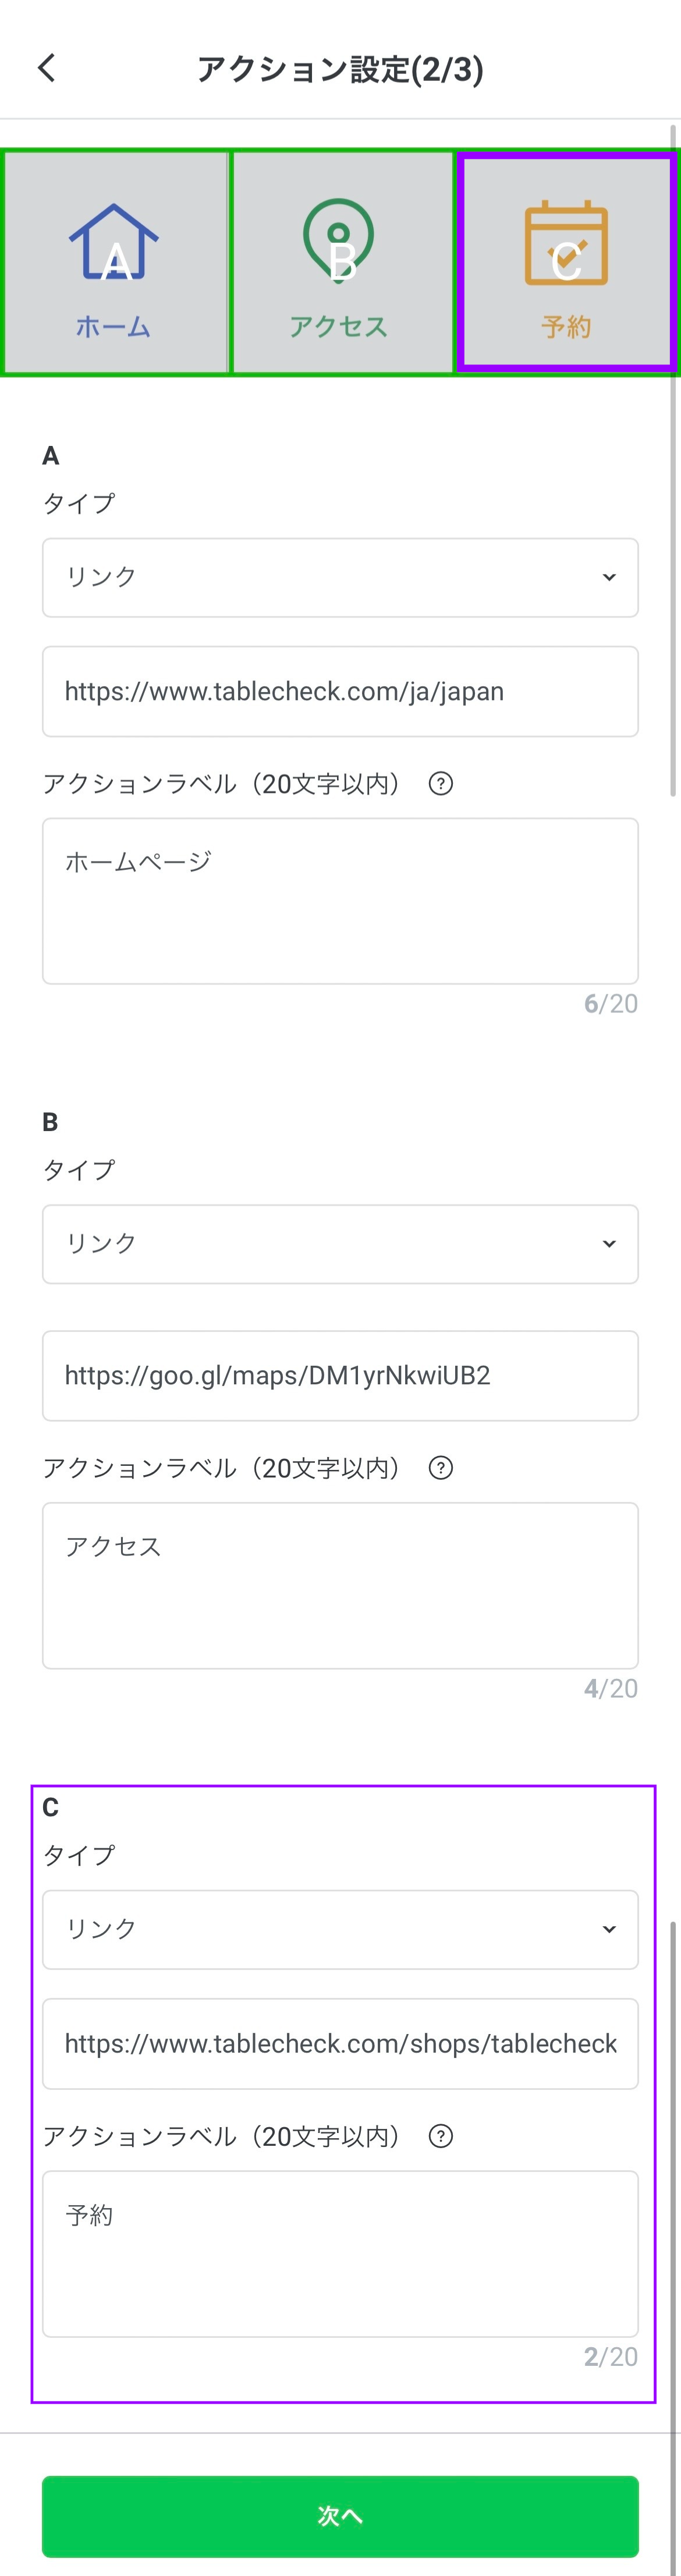Select the ホーム house icon area A
The width and height of the screenshot is (681, 2576).
[115, 262]
